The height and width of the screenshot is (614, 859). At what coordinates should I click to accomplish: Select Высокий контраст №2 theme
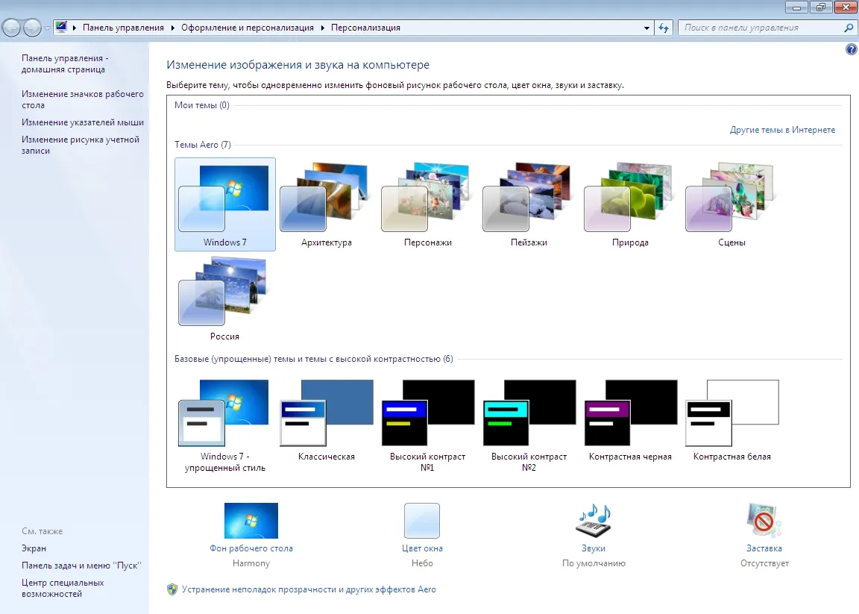[529, 426]
